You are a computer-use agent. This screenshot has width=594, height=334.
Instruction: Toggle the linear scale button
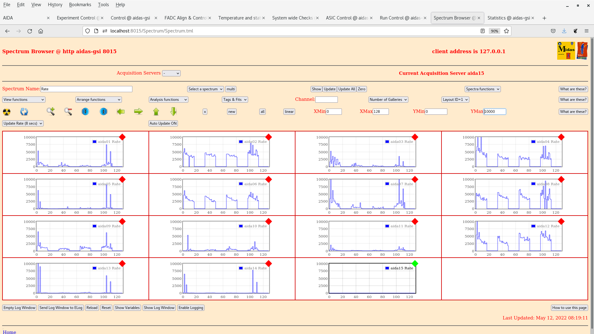pos(289,112)
